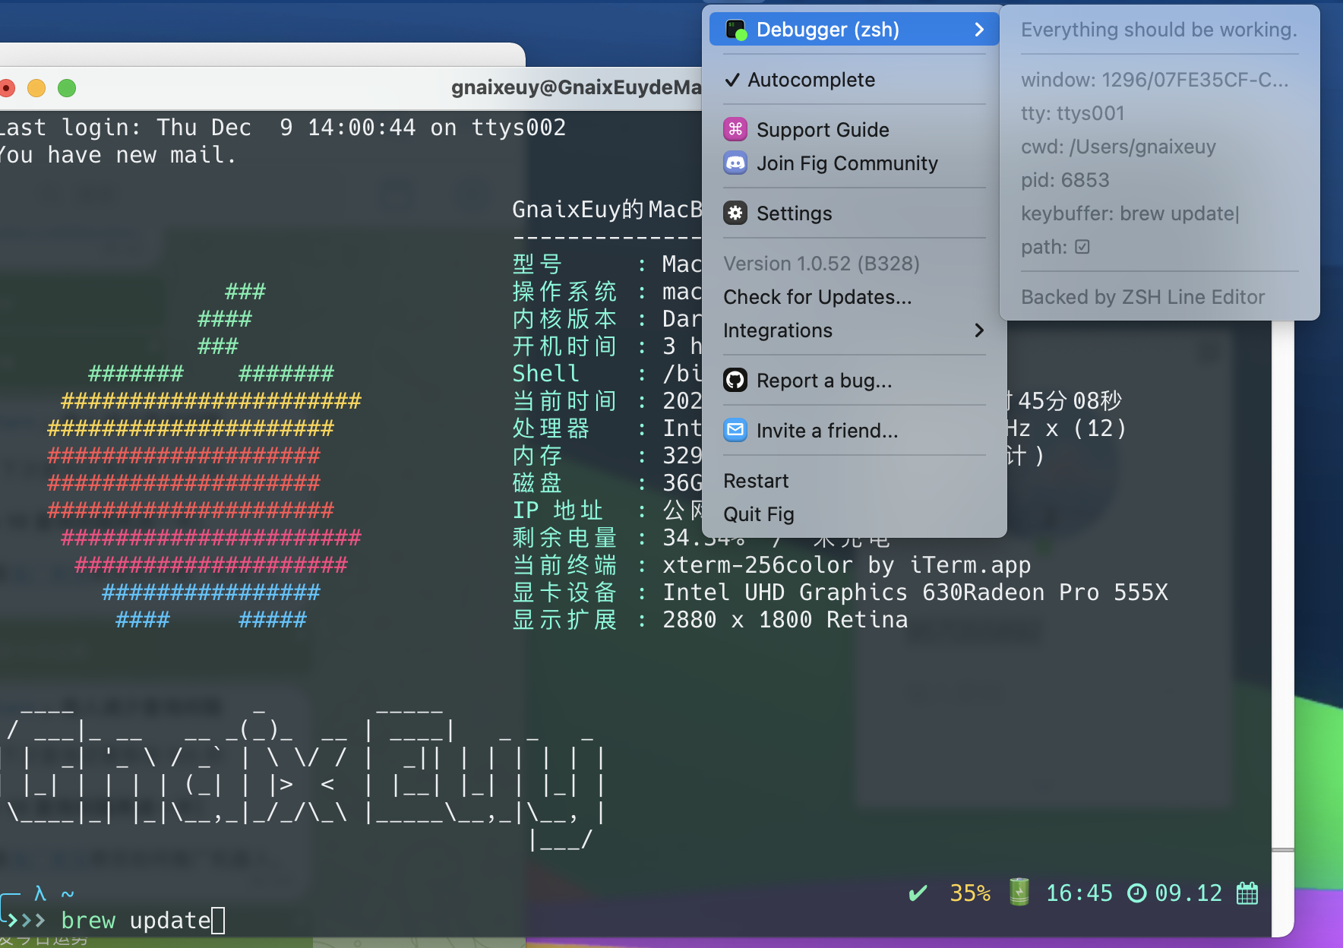Click 'Everything should be working.' status text
Image resolution: width=1343 pixels, height=948 pixels.
coord(1159,30)
